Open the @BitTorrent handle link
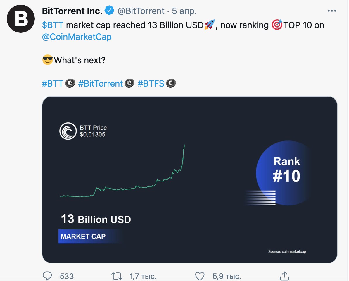This screenshot has width=349, height=281. [x=141, y=11]
